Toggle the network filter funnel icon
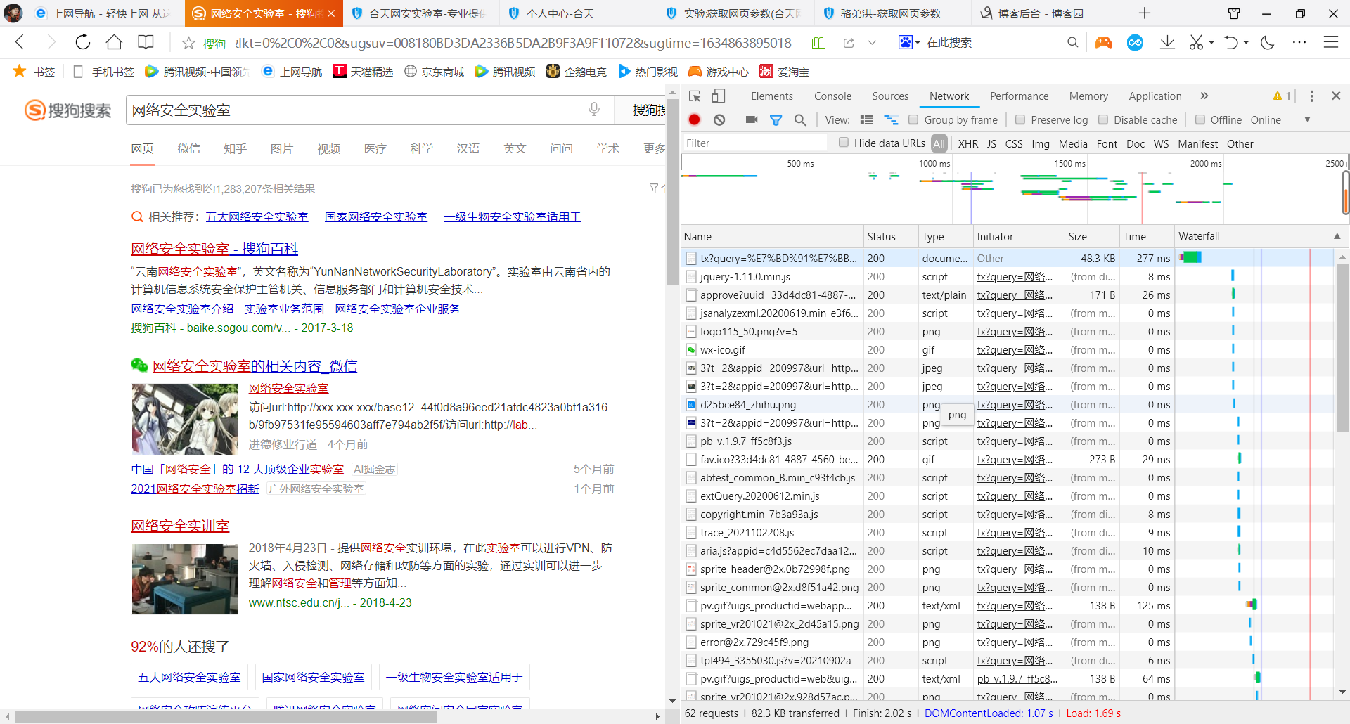 pos(776,120)
